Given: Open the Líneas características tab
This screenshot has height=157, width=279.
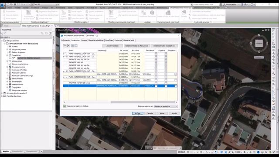Looking at the screenshot, I should 96,41.
